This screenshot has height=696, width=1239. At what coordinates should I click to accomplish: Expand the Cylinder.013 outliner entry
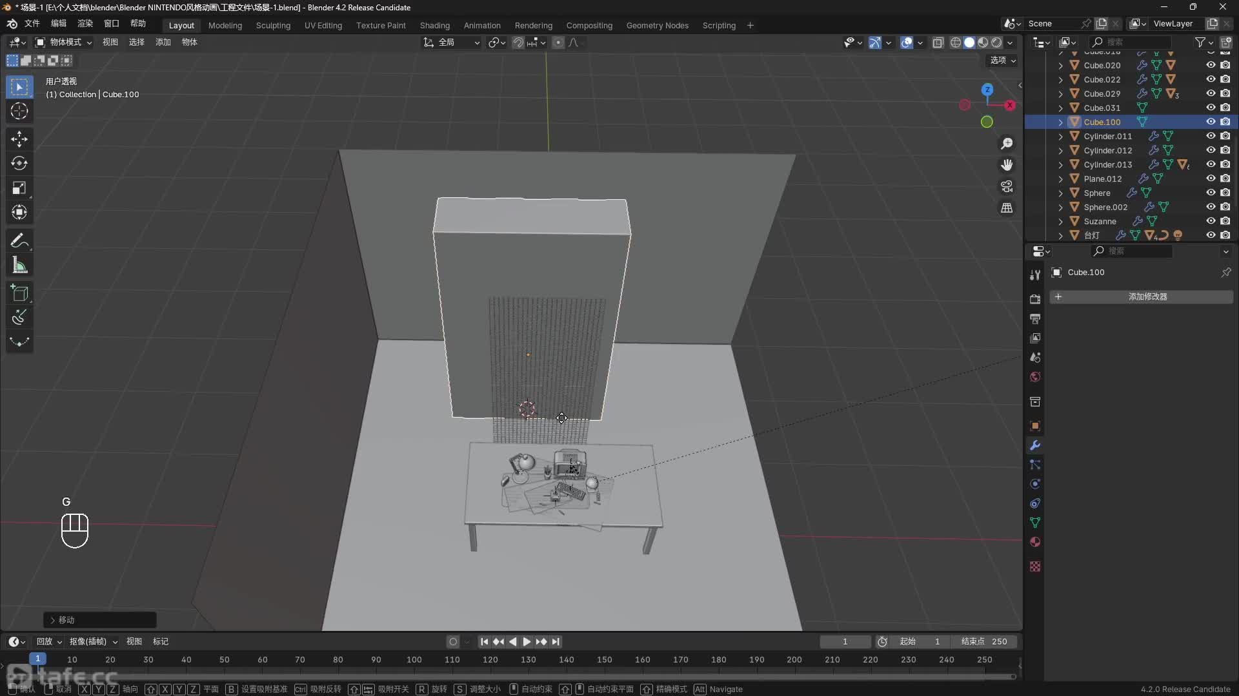point(1060,164)
